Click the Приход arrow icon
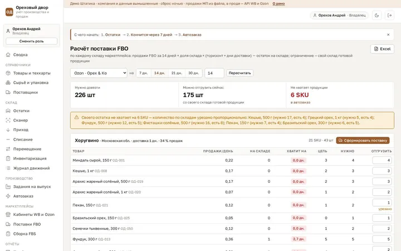Viewport: 401px width, 251px height. [x=8, y=130]
